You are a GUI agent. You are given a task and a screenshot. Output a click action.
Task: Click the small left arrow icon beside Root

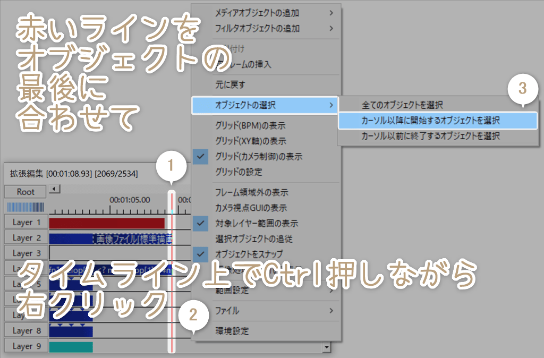tap(53, 189)
